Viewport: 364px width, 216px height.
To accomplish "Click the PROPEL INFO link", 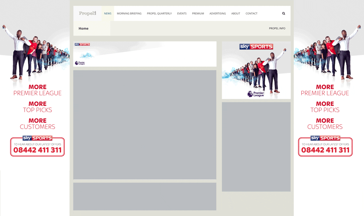I will click(277, 28).
